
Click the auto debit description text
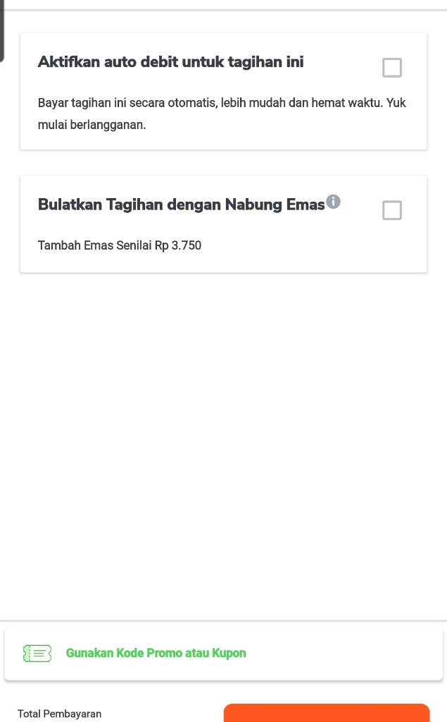pos(222,114)
